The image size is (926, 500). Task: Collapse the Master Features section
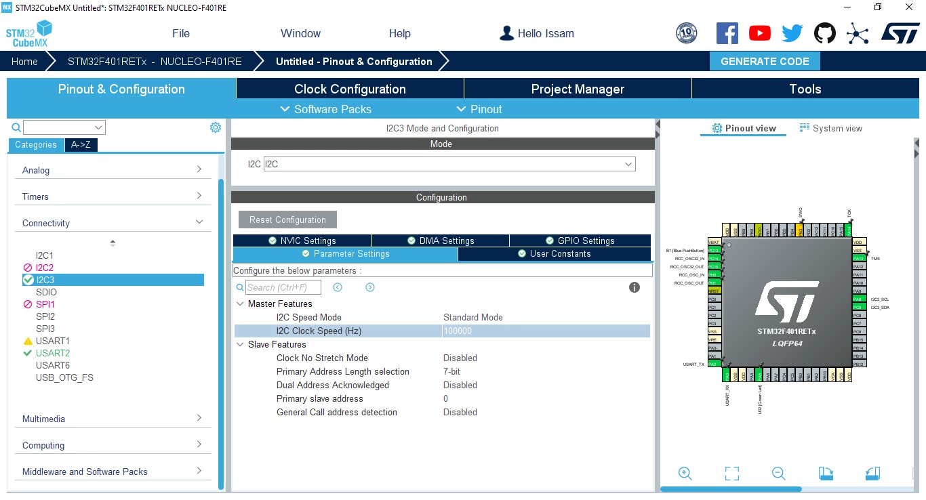[240, 304]
